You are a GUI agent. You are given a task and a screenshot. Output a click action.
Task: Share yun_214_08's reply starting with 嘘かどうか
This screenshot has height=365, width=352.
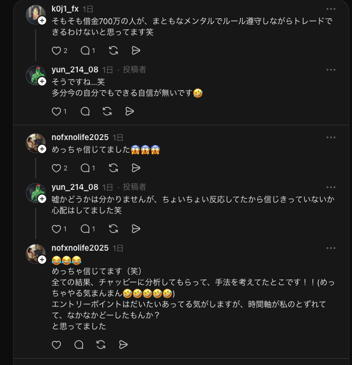click(136, 229)
